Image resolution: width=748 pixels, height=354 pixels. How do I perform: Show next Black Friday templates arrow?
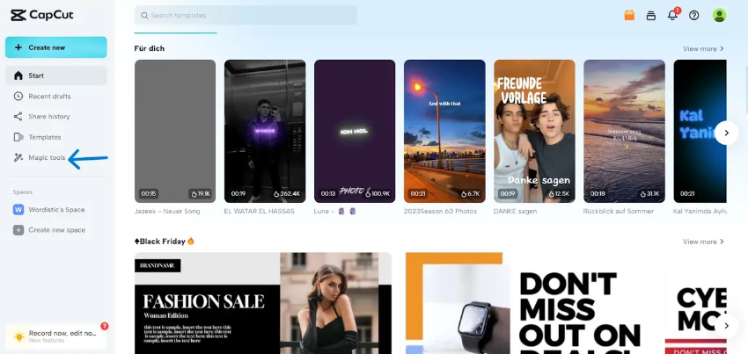pyautogui.click(x=727, y=326)
